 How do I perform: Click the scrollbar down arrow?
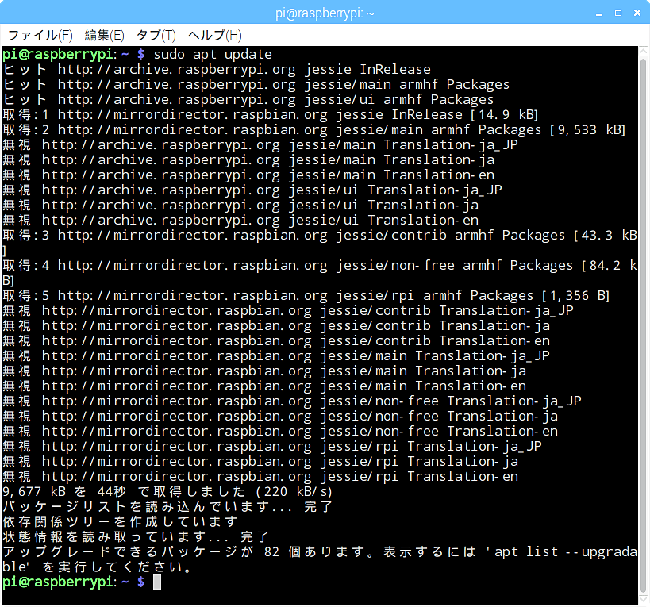point(644,600)
